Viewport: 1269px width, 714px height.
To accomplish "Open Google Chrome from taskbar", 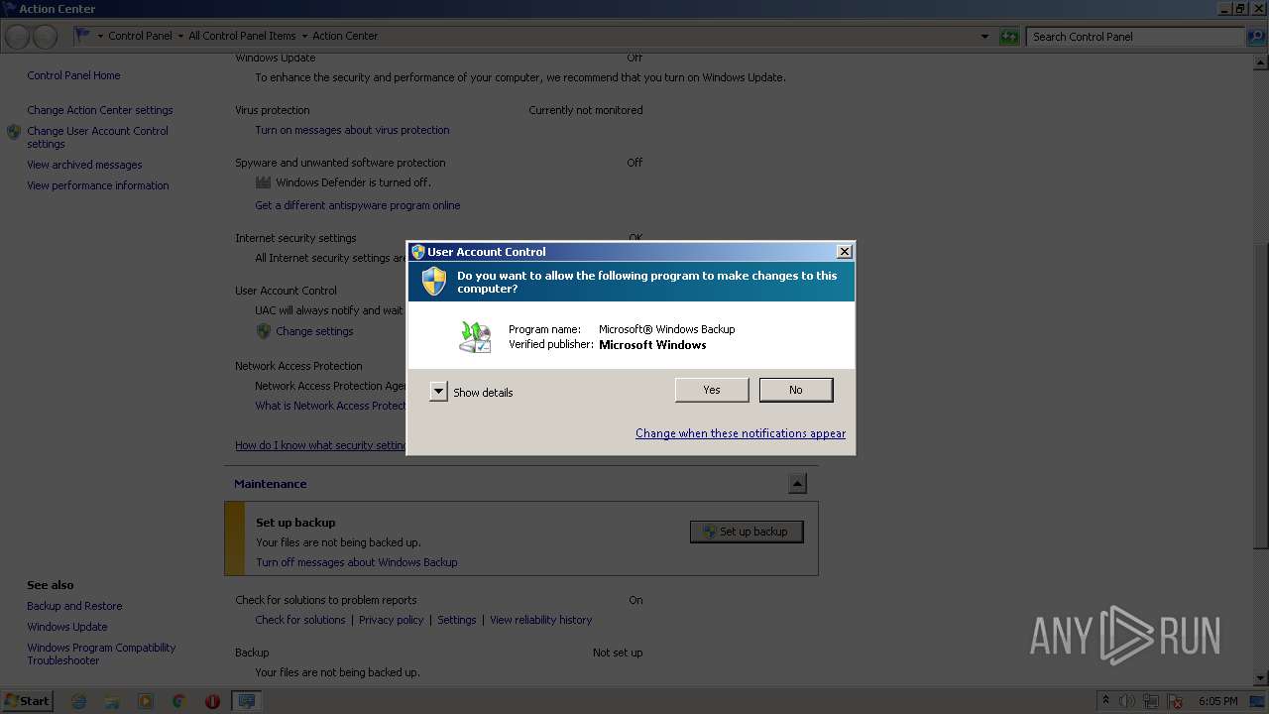I will click(178, 701).
